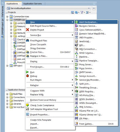
Task: Click the XQuery File ver 1.0 icon
Action: pos(76,111)
